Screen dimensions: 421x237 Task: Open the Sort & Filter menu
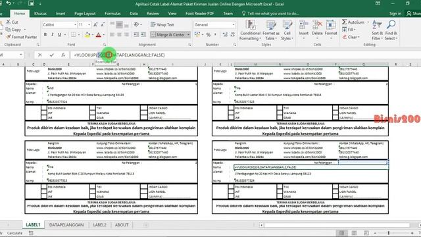377,30
